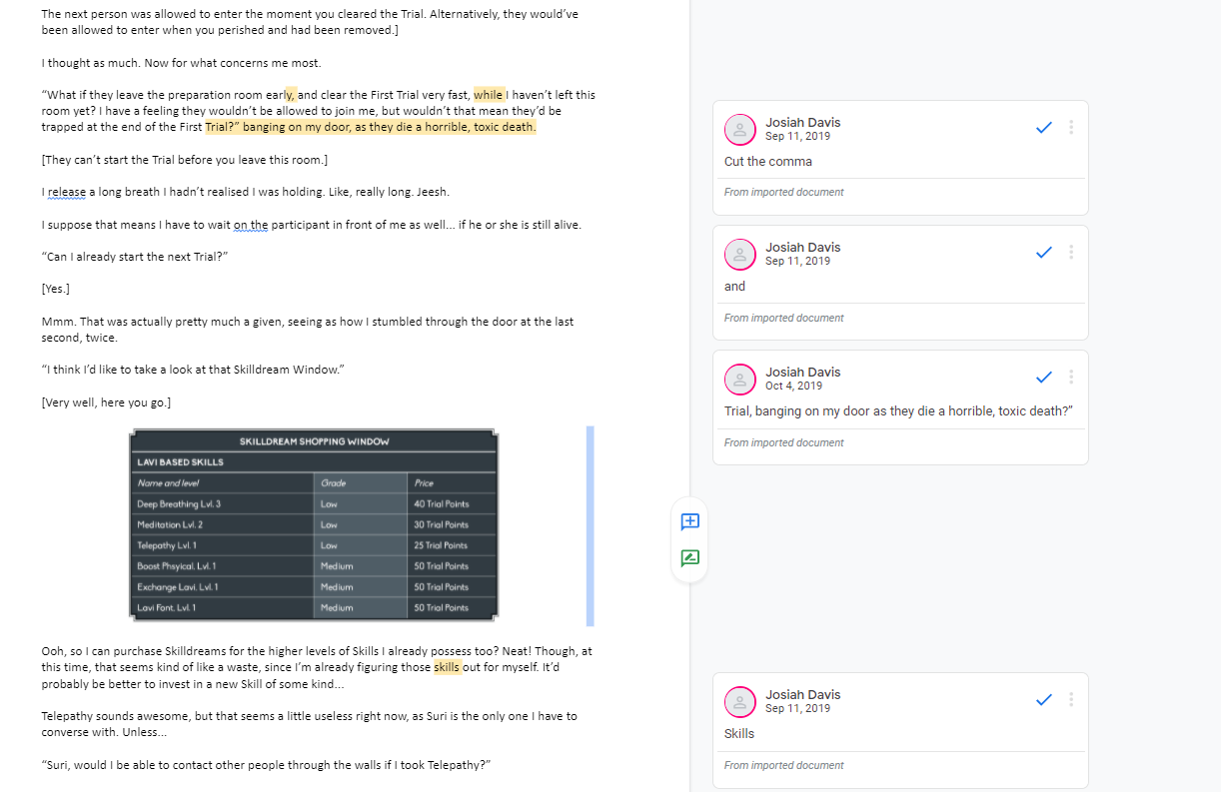
Task: Resolve the Oct 4, 2019 comment checkmark
Action: click(1044, 377)
